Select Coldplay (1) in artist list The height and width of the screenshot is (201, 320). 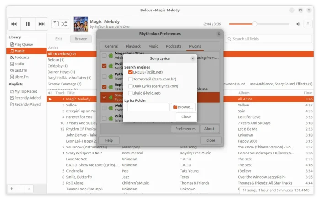[58, 66]
